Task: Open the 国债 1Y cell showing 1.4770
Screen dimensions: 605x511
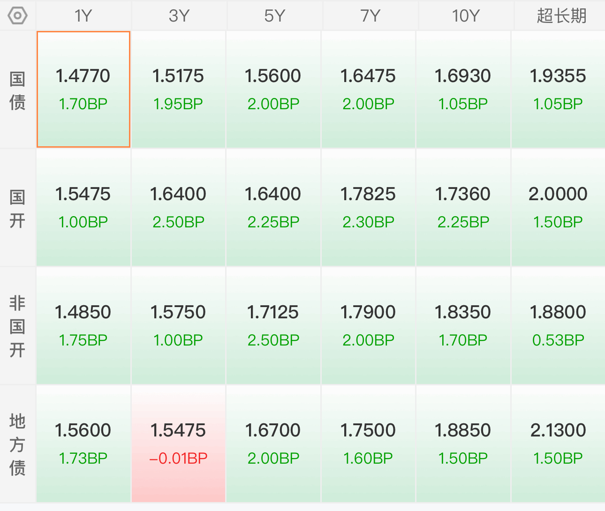Action: click(x=83, y=90)
